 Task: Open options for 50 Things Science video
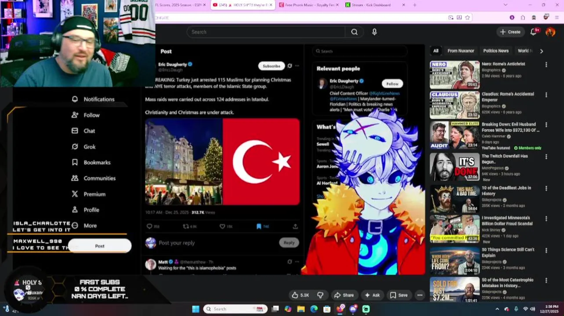point(546,250)
